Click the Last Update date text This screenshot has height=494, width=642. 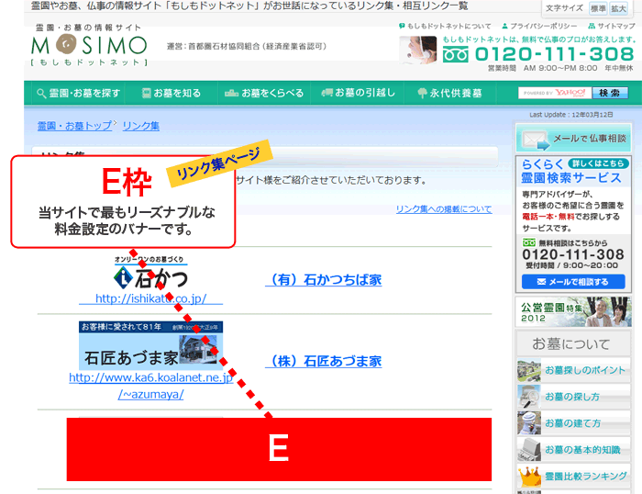point(571,115)
